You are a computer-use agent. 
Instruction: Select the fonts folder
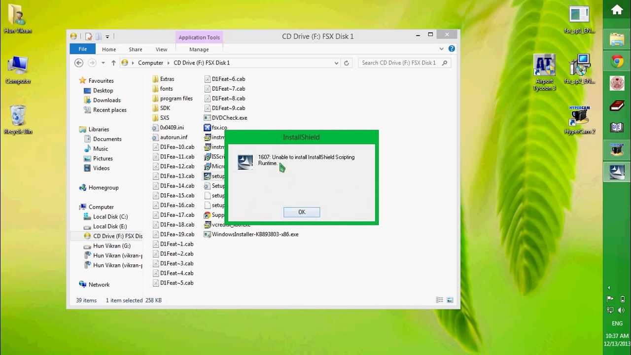(166, 89)
